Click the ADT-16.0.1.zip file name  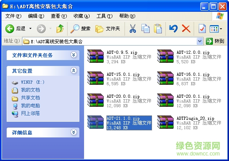pos(193,74)
